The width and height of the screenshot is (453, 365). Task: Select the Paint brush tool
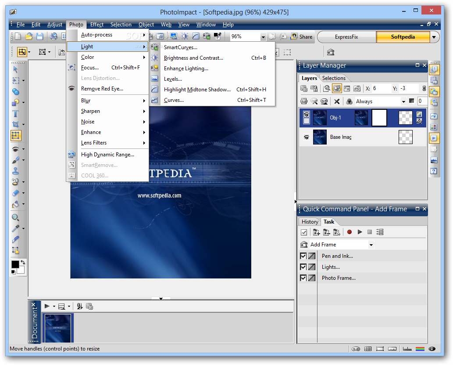(15, 160)
